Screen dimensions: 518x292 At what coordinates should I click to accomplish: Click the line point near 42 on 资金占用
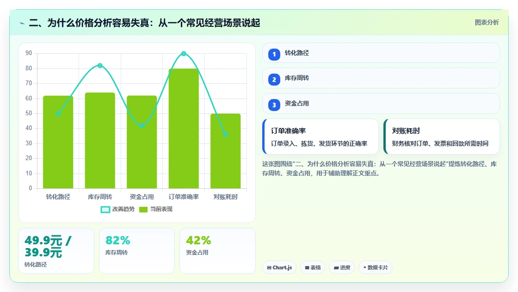(142, 125)
